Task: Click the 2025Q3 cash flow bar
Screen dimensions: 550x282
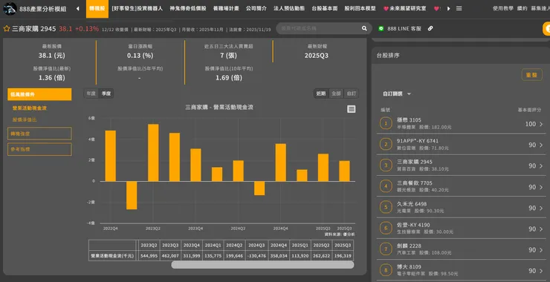Action: point(344,171)
